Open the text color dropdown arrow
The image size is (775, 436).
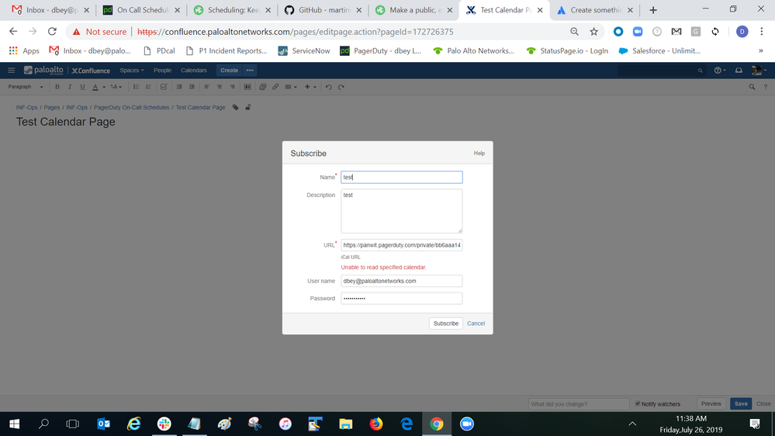pos(104,88)
